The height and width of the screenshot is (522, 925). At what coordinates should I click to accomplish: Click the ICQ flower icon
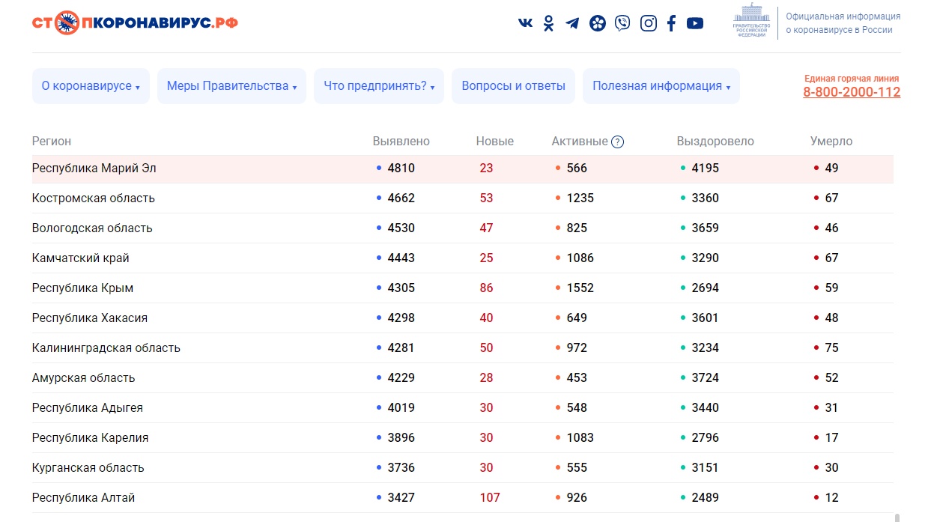(597, 23)
